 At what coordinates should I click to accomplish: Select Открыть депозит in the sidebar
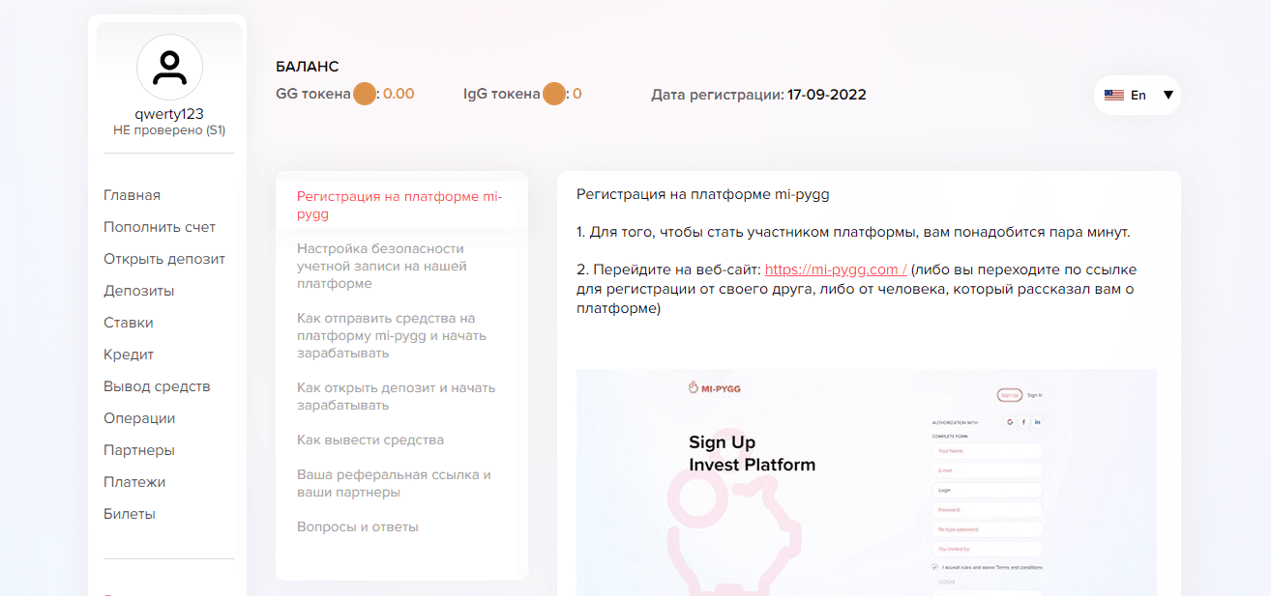[164, 259]
